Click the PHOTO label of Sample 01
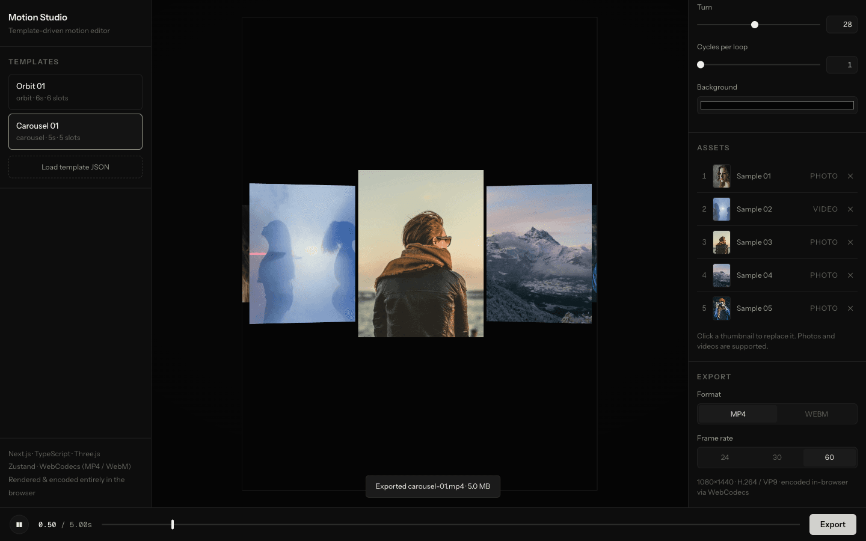 (824, 176)
